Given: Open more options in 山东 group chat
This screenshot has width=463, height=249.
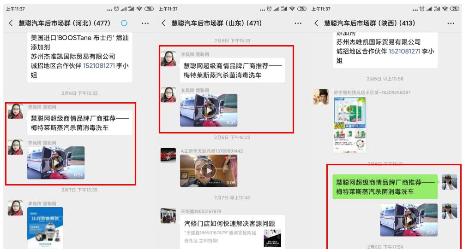Looking at the screenshot, I should [x=298, y=23].
